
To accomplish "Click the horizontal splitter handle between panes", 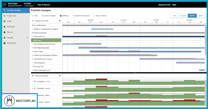I will (134, 73).
